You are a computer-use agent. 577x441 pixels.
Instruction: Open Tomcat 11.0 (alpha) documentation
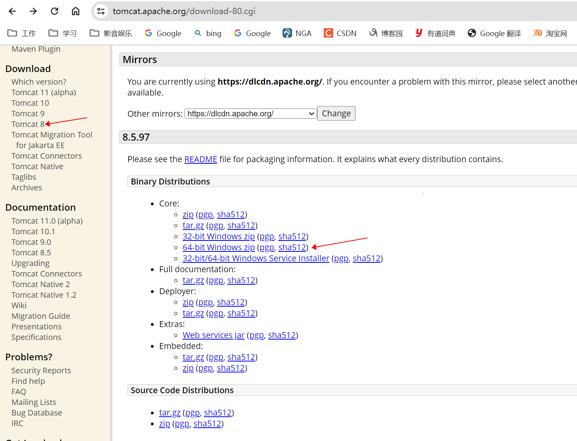tap(47, 221)
